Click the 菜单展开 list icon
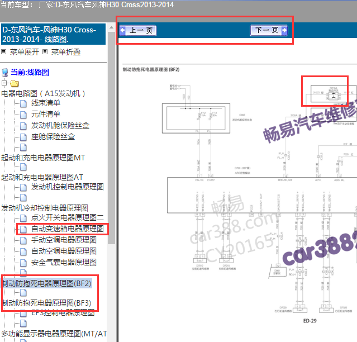This screenshot has height=342, width=357. click(x=4, y=52)
